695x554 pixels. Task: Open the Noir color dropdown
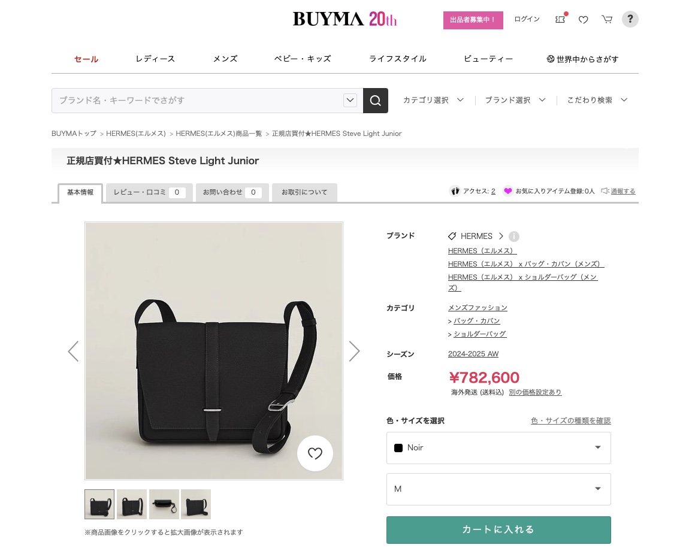[x=498, y=448]
